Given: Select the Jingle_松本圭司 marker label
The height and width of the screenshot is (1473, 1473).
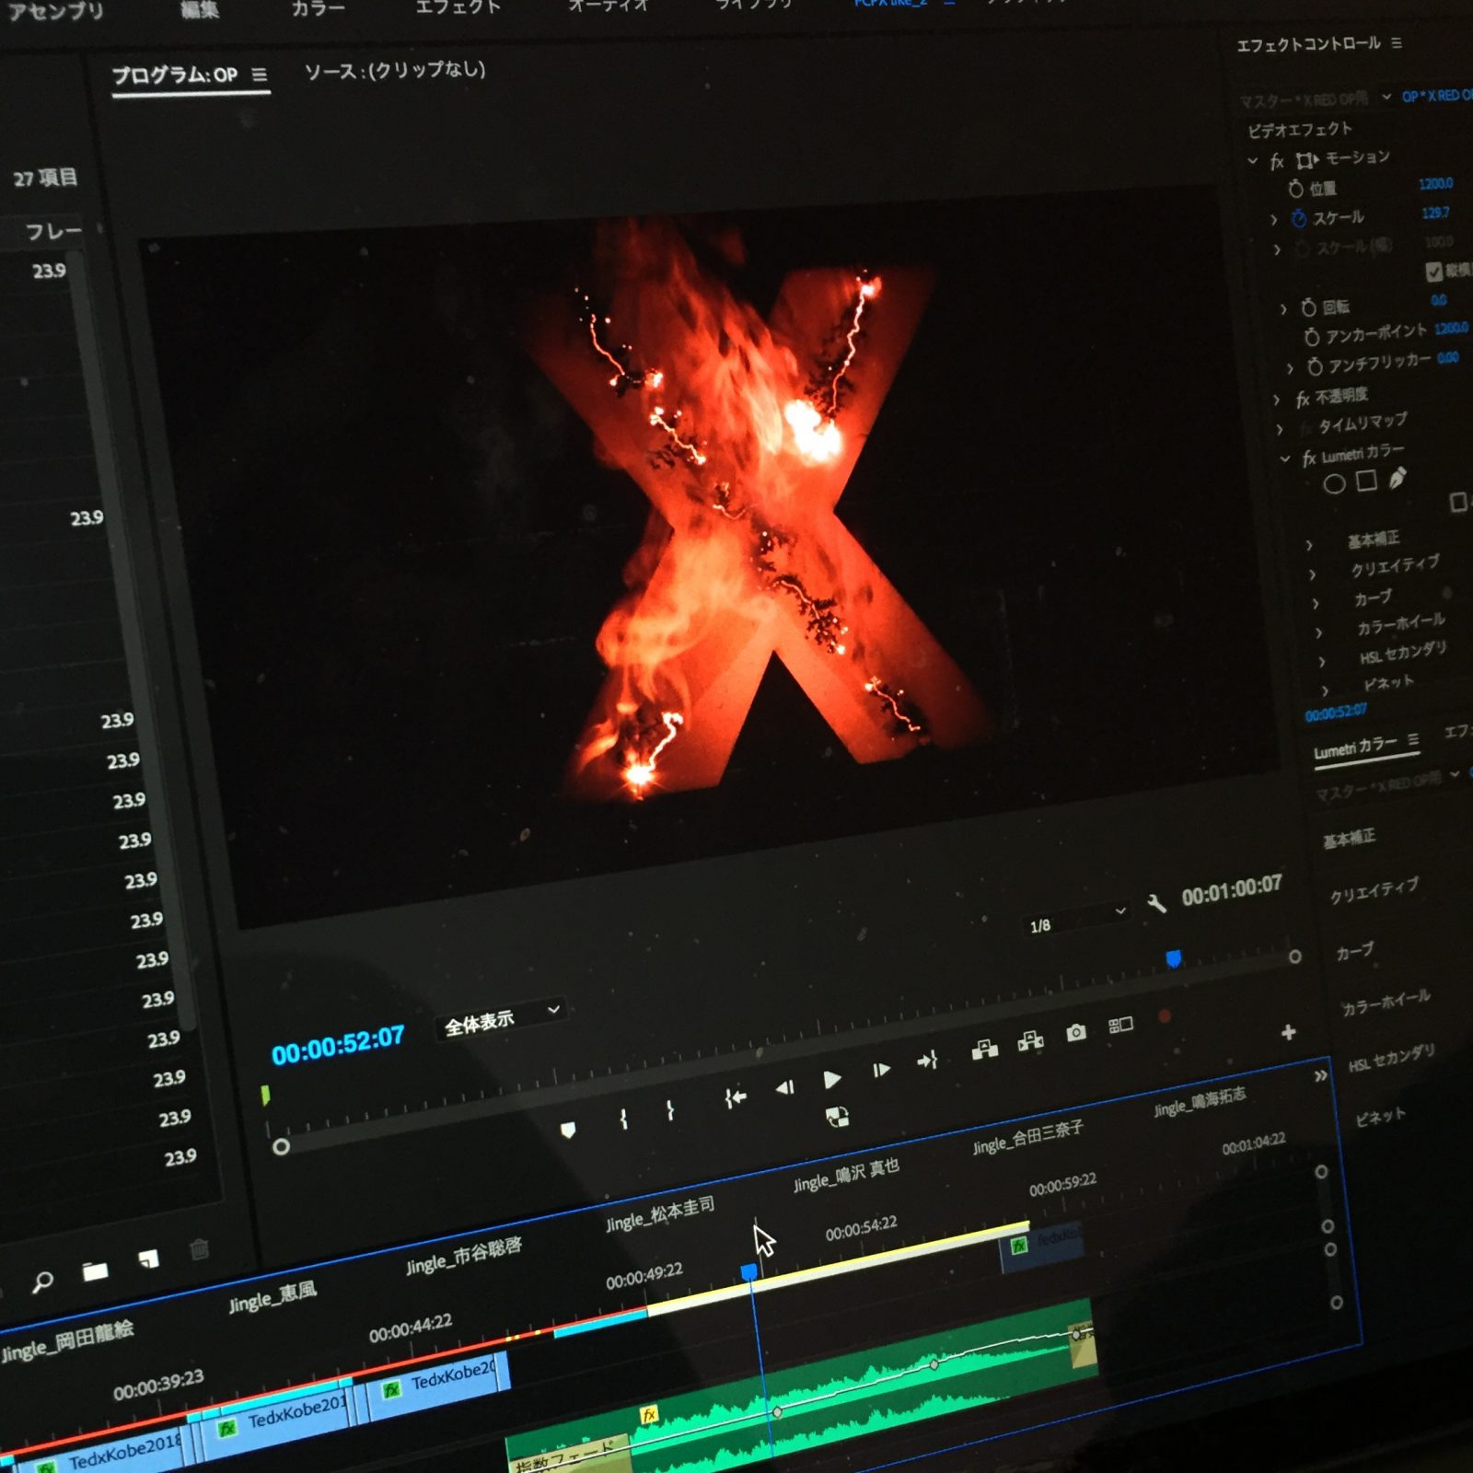Looking at the screenshot, I should (659, 1214).
